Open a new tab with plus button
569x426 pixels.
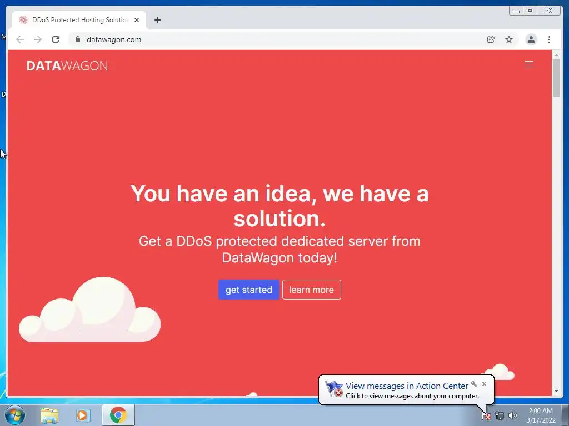[x=158, y=20]
